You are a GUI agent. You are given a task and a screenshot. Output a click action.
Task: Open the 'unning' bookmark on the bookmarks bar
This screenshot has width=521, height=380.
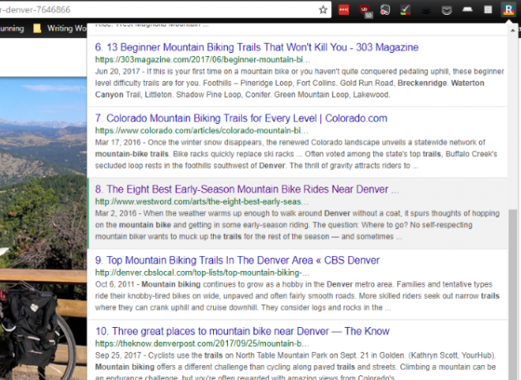point(12,29)
